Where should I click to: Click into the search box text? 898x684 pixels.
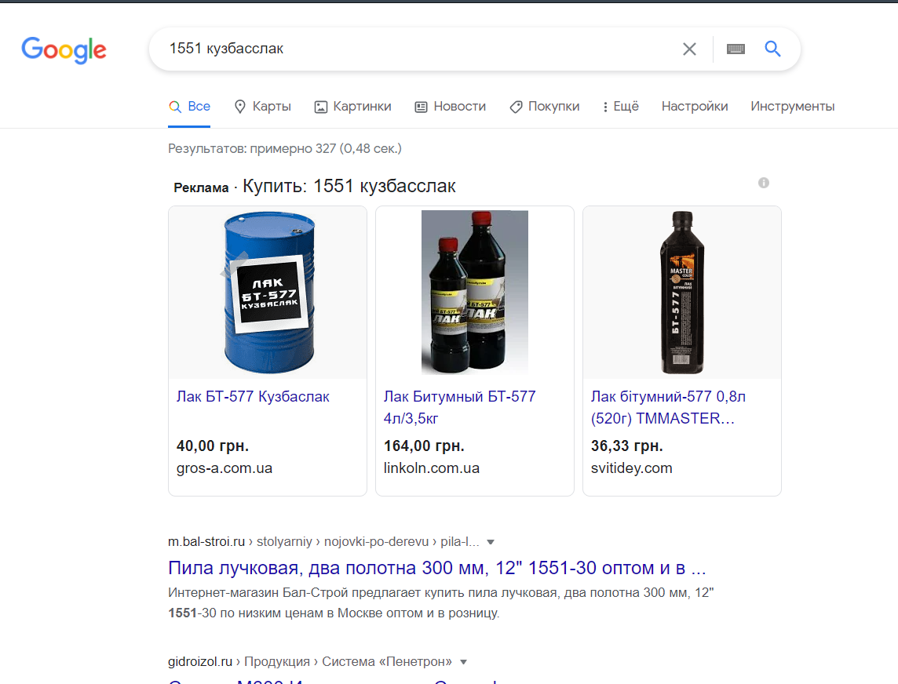[226, 49]
